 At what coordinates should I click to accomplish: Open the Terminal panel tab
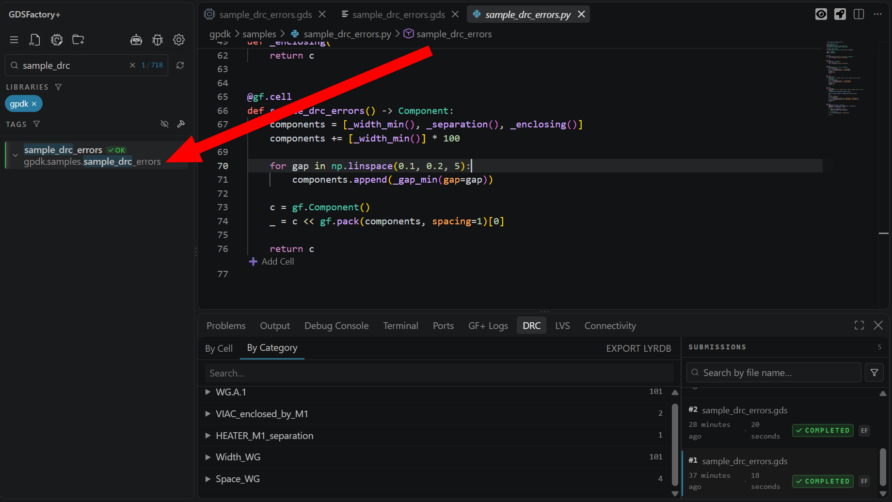(x=400, y=326)
